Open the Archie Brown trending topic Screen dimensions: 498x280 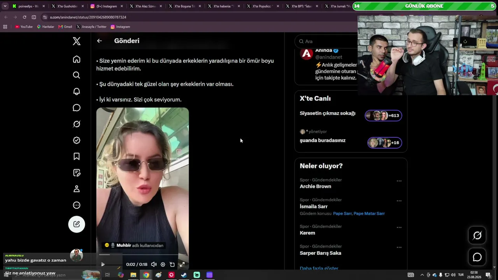point(316,186)
